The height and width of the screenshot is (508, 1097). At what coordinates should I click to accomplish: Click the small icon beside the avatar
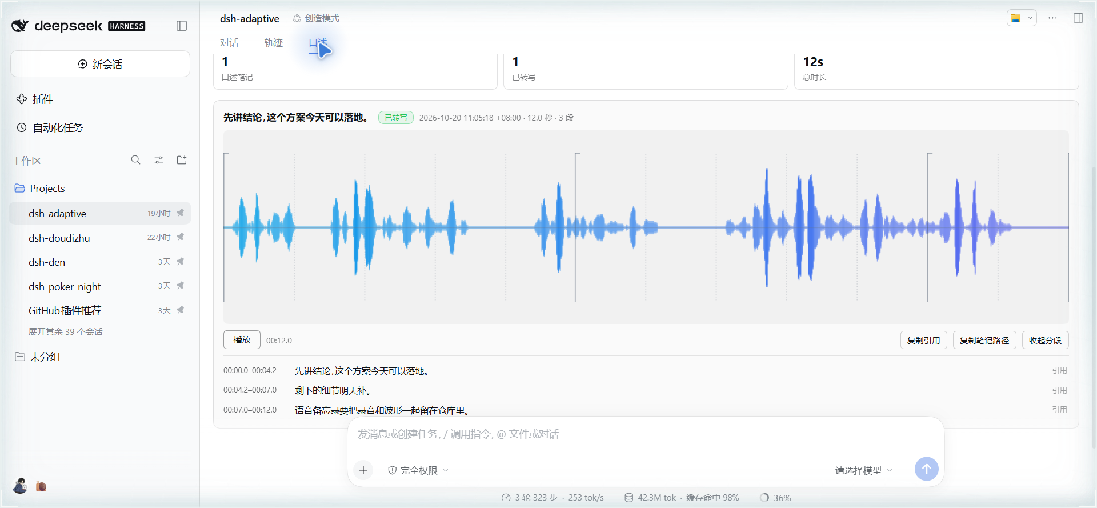click(x=41, y=486)
